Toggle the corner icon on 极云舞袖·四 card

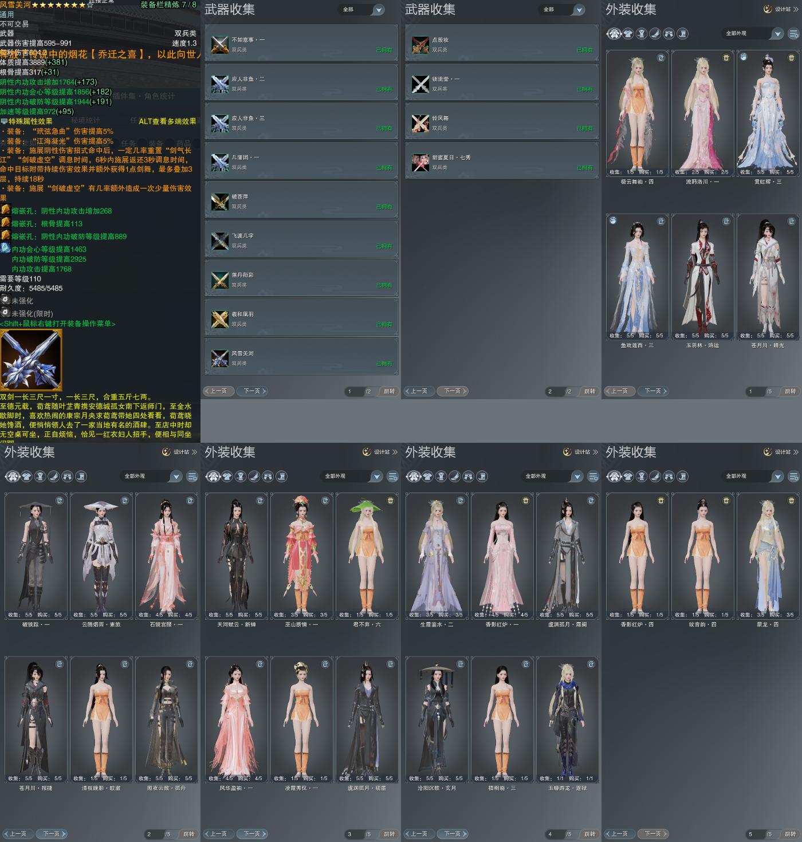click(661, 58)
